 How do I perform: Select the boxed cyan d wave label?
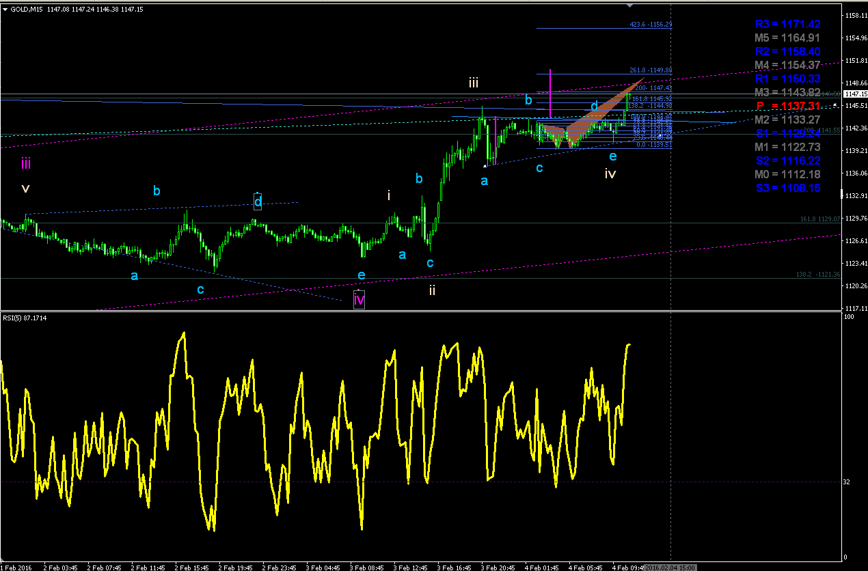click(x=258, y=201)
